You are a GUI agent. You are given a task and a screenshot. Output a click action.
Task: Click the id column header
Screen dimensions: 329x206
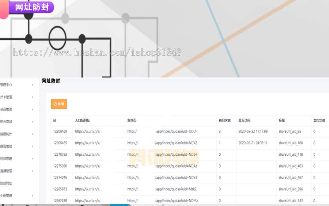[x=55, y=120]
